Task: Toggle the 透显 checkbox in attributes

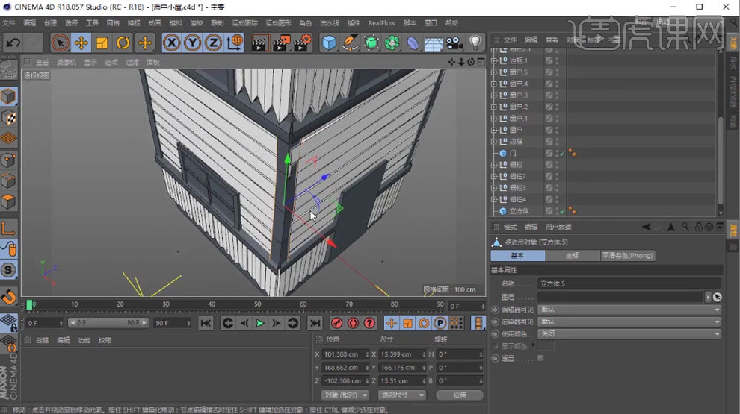Action: coord(540,358)
